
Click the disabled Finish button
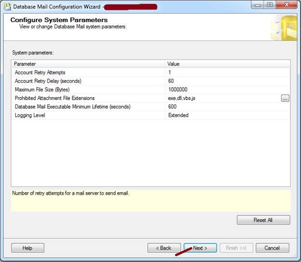click(236, 248)
